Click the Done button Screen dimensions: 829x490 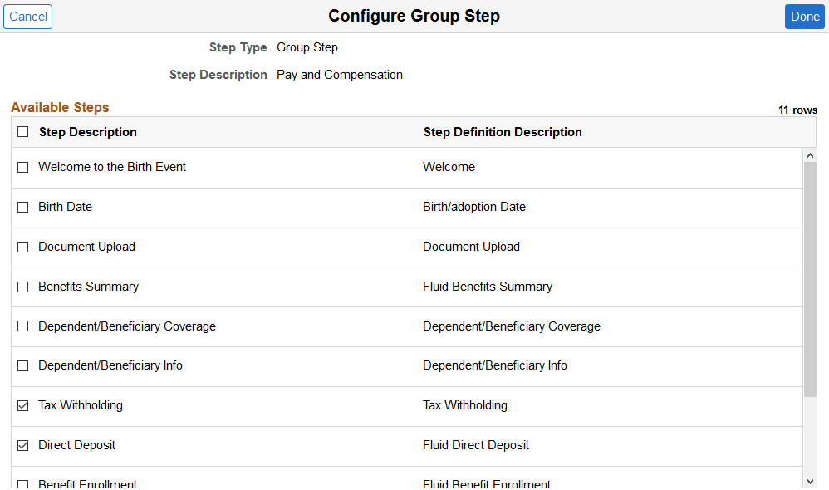click(805, 17)
